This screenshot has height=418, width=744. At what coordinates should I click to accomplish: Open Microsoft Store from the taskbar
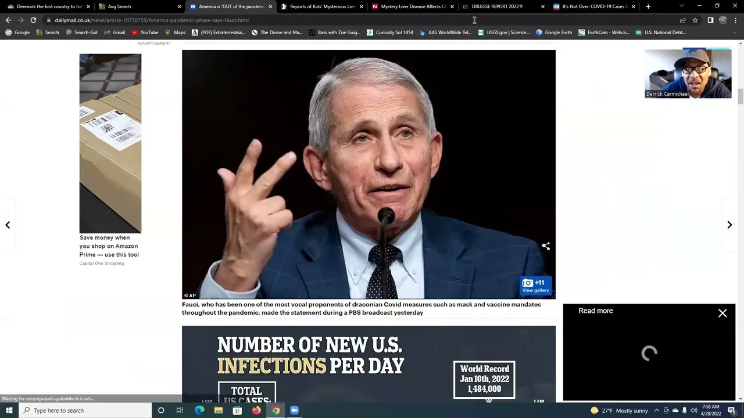(x=237, y=410)
